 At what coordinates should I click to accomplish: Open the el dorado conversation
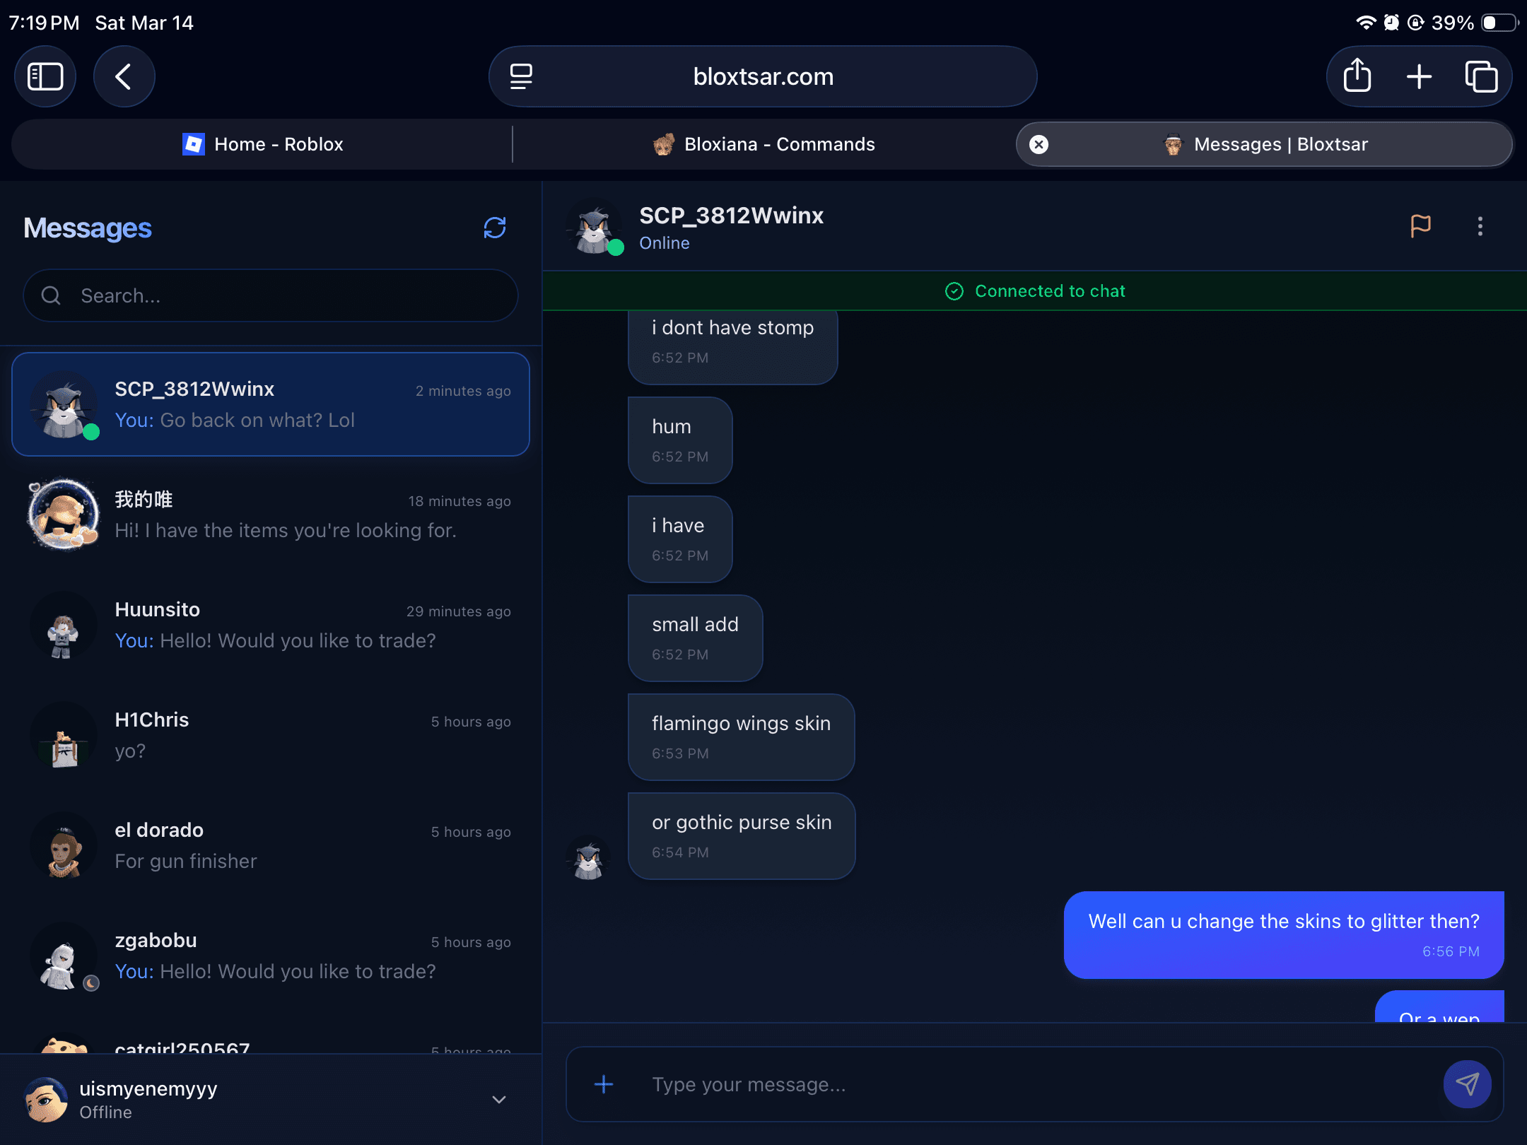click(271, 845)
